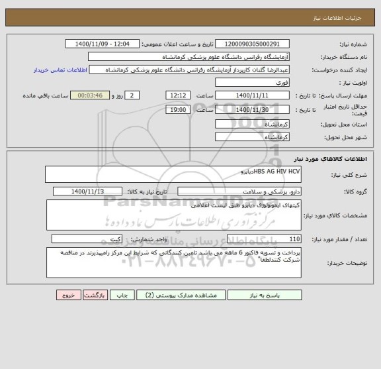The image size is (381, 369).
Task: Click the اولویت نیاز label
Action: 353,83
